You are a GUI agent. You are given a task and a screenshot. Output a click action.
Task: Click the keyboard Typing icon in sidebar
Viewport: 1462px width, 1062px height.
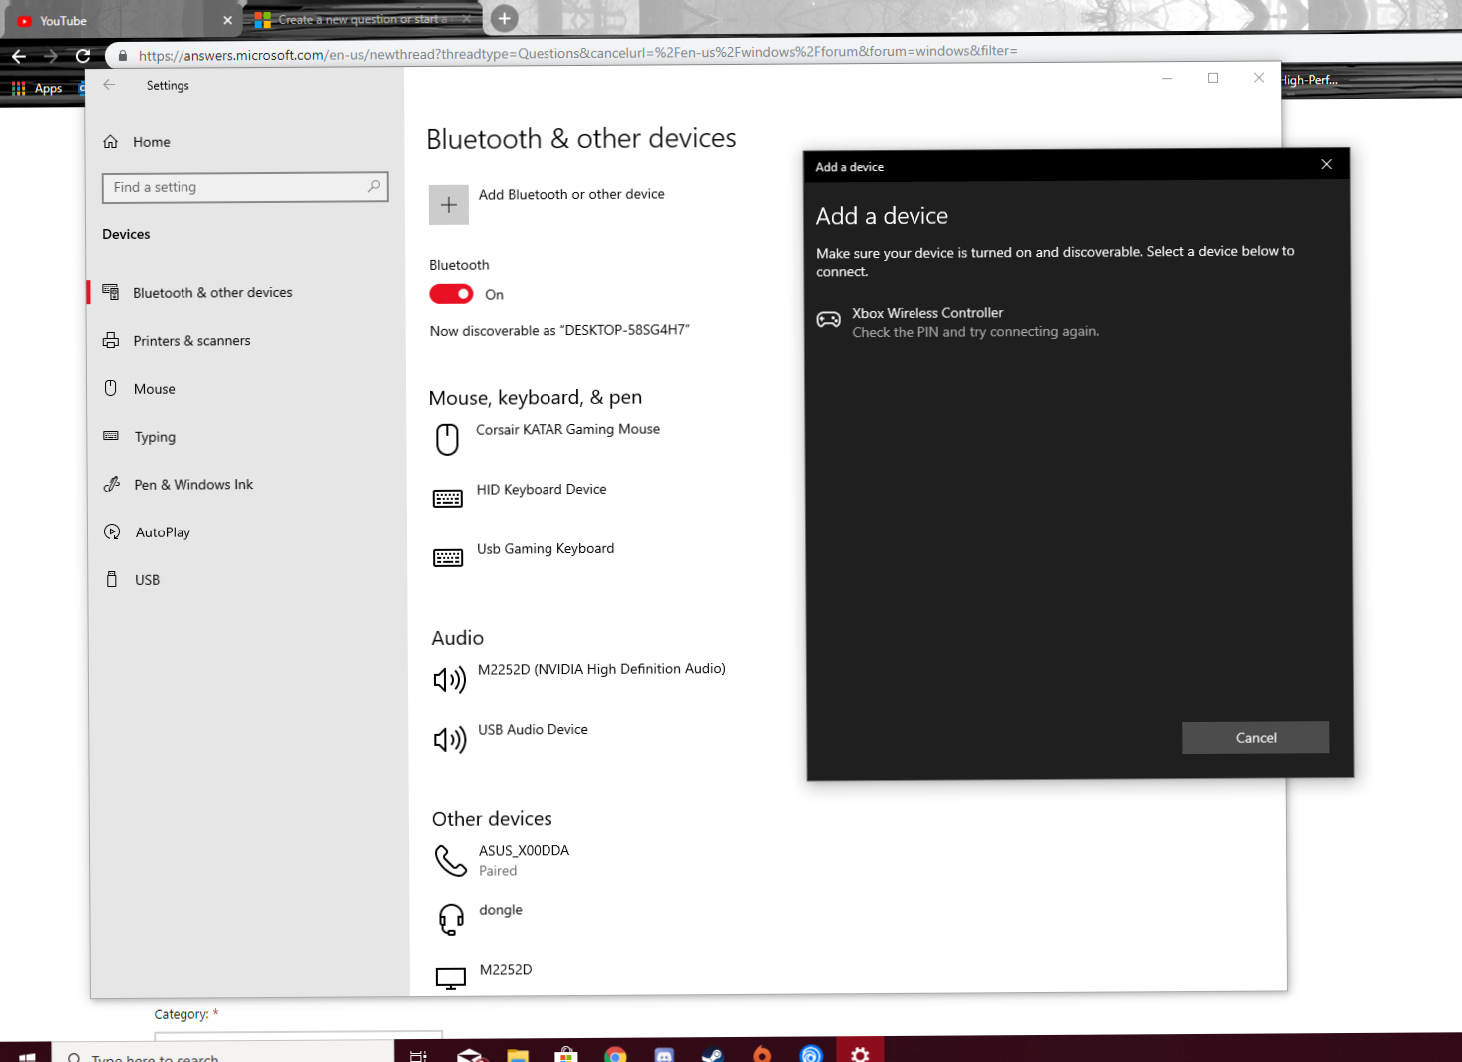111,436
